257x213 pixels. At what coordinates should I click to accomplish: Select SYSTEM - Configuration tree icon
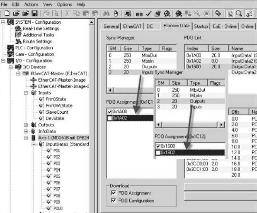tap(10, 22)
